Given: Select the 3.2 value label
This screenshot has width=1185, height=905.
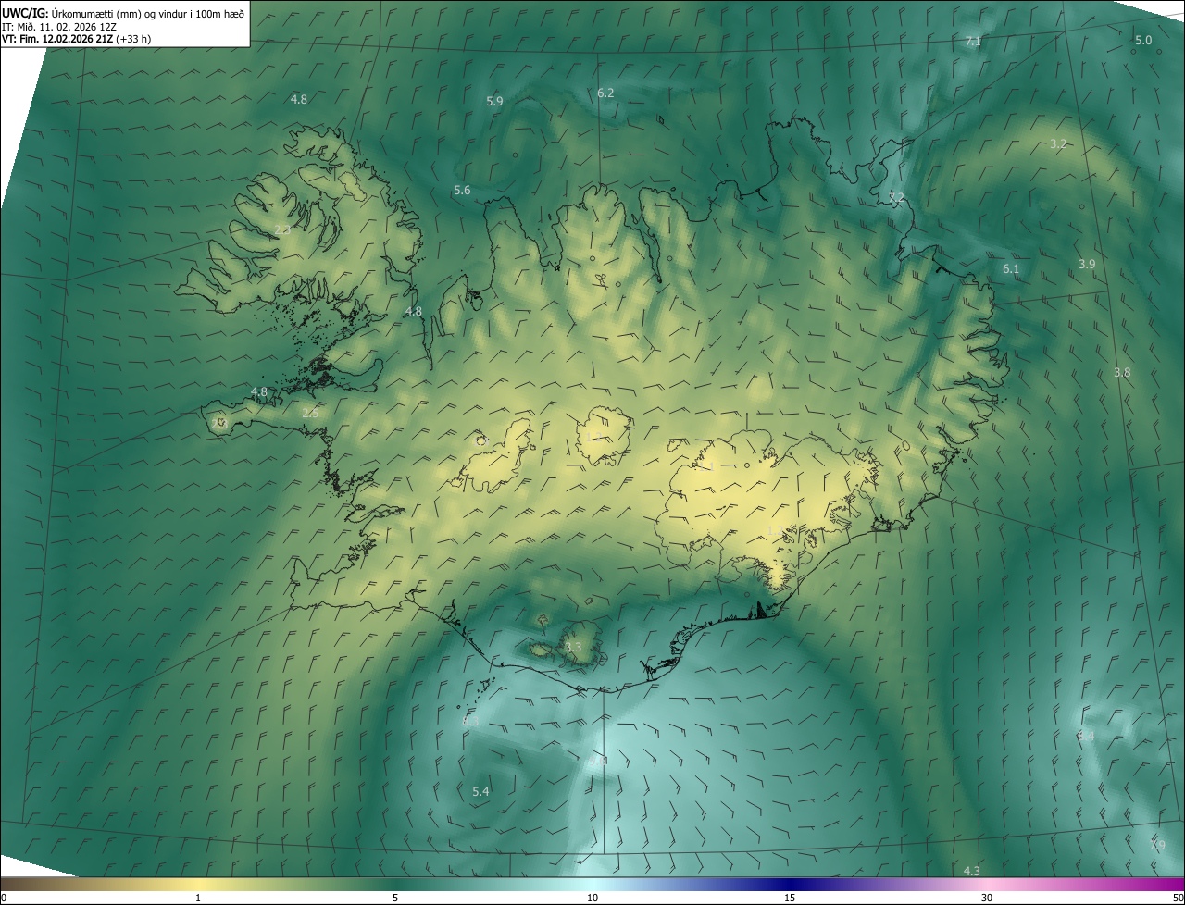Looking at the screenshot, I should [1059, 143].
